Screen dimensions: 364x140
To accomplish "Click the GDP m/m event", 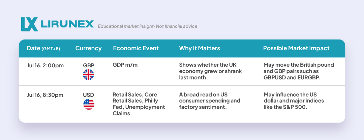I will (125, 65).
